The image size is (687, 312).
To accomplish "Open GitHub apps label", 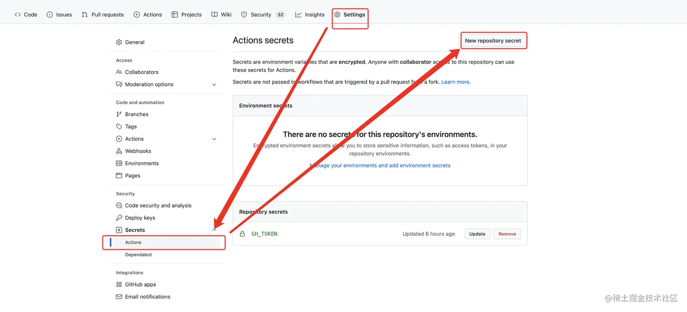I will (141, 284).
